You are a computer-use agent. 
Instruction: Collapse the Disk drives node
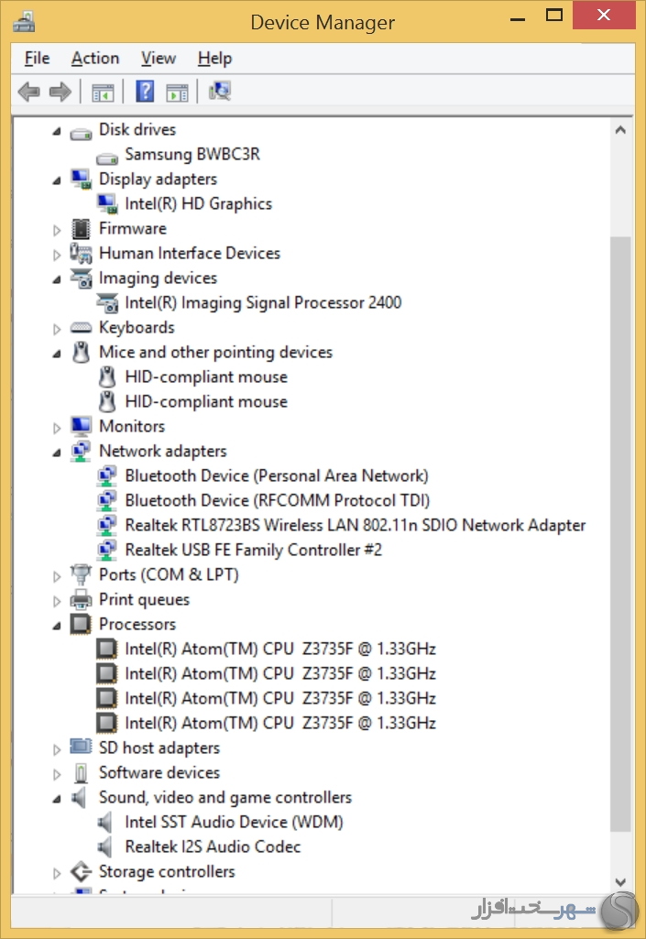56,131
